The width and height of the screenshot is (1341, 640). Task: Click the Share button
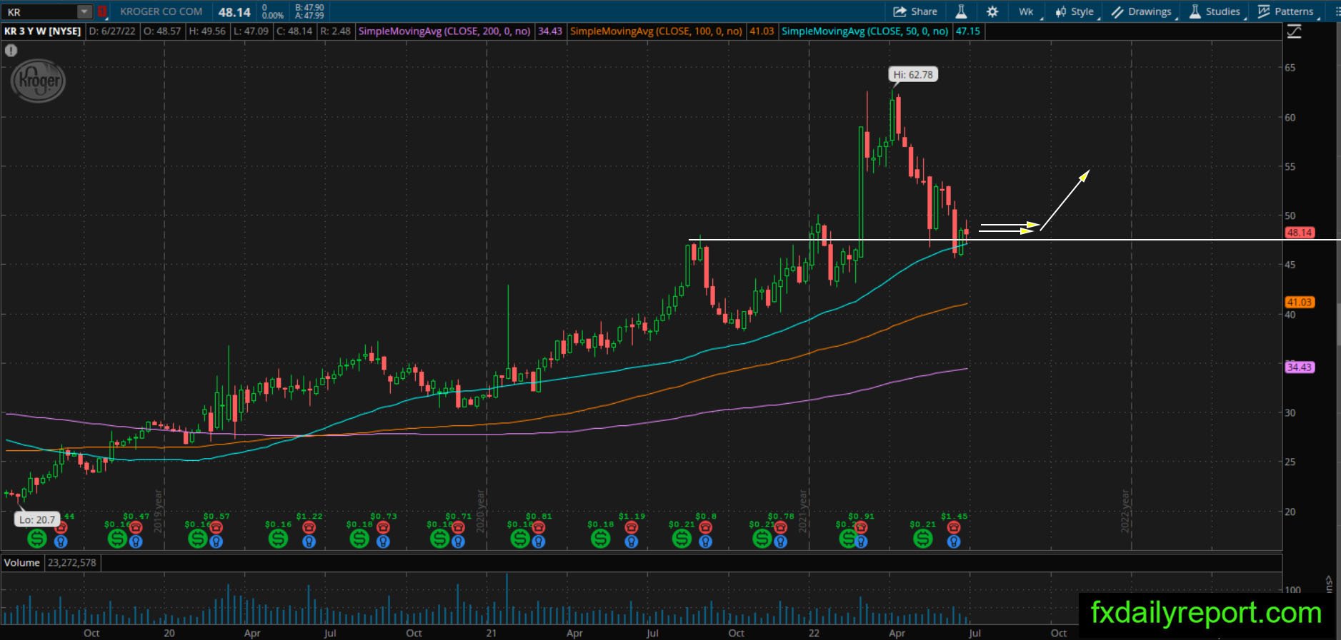point(915,11)
